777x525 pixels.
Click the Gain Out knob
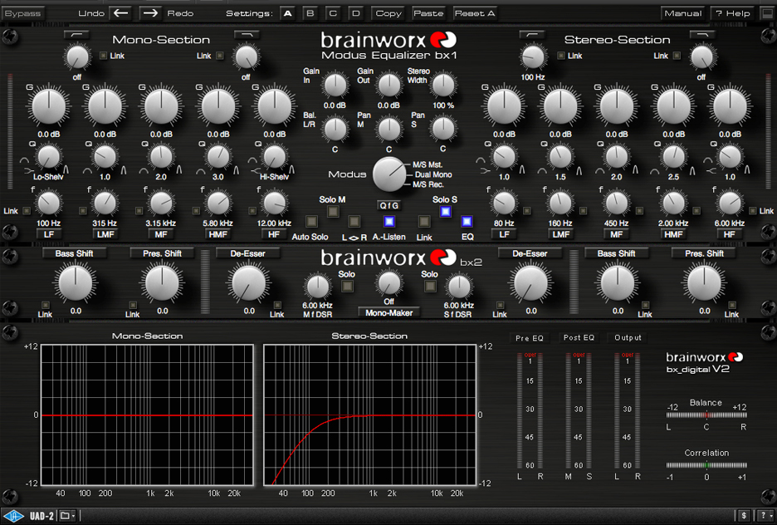tap(389, 85)
